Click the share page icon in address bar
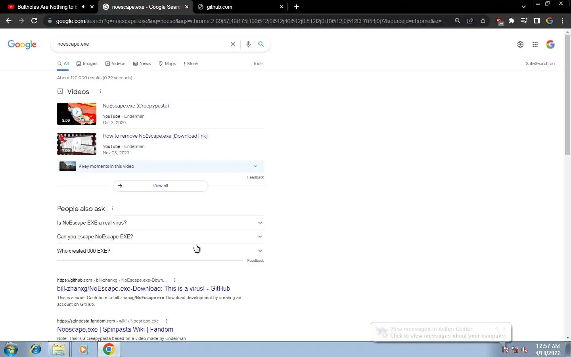 [x=470, y=21]
